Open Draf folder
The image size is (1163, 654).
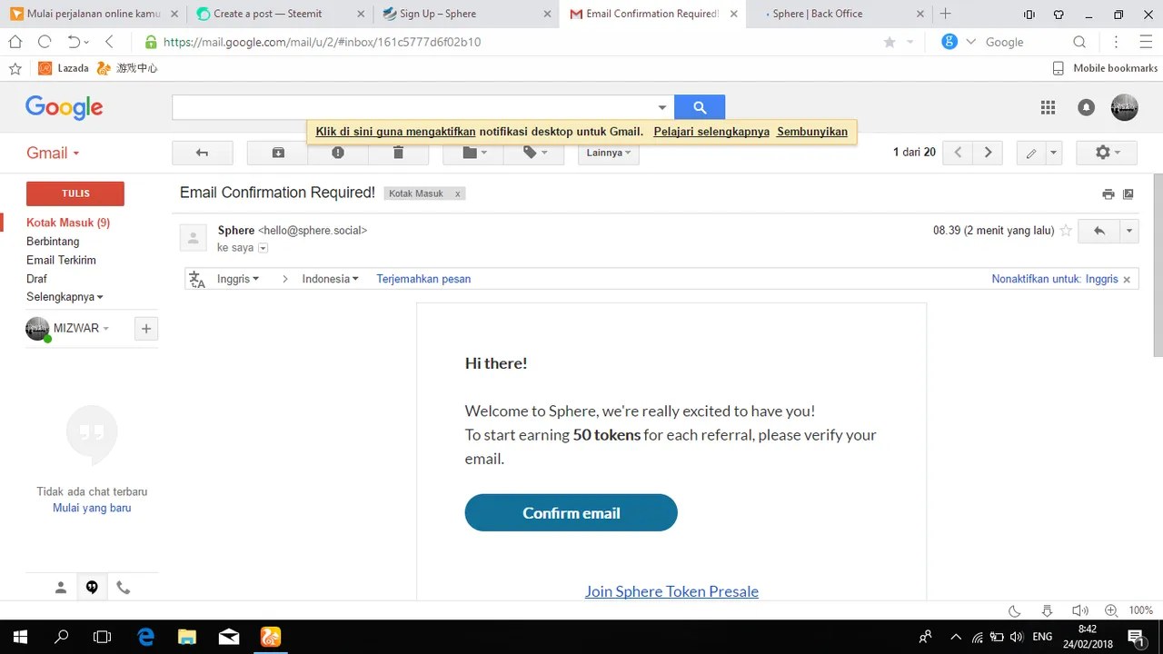click(x=36, y=279)
